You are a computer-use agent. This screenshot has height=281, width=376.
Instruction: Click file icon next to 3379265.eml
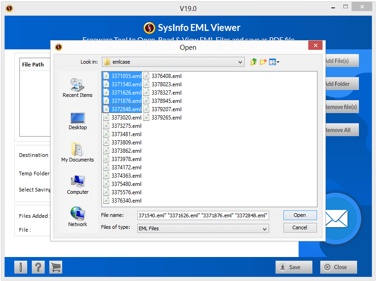pos(147,118)
